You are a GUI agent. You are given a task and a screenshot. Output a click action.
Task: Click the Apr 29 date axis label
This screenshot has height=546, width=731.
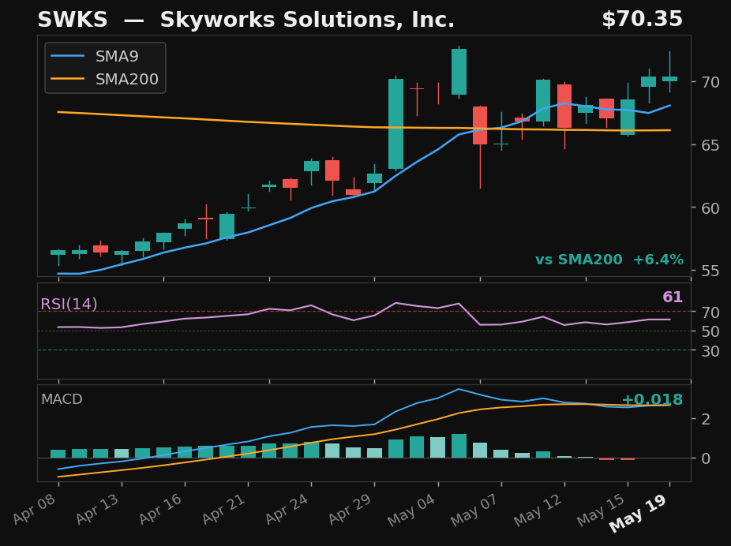351,508
